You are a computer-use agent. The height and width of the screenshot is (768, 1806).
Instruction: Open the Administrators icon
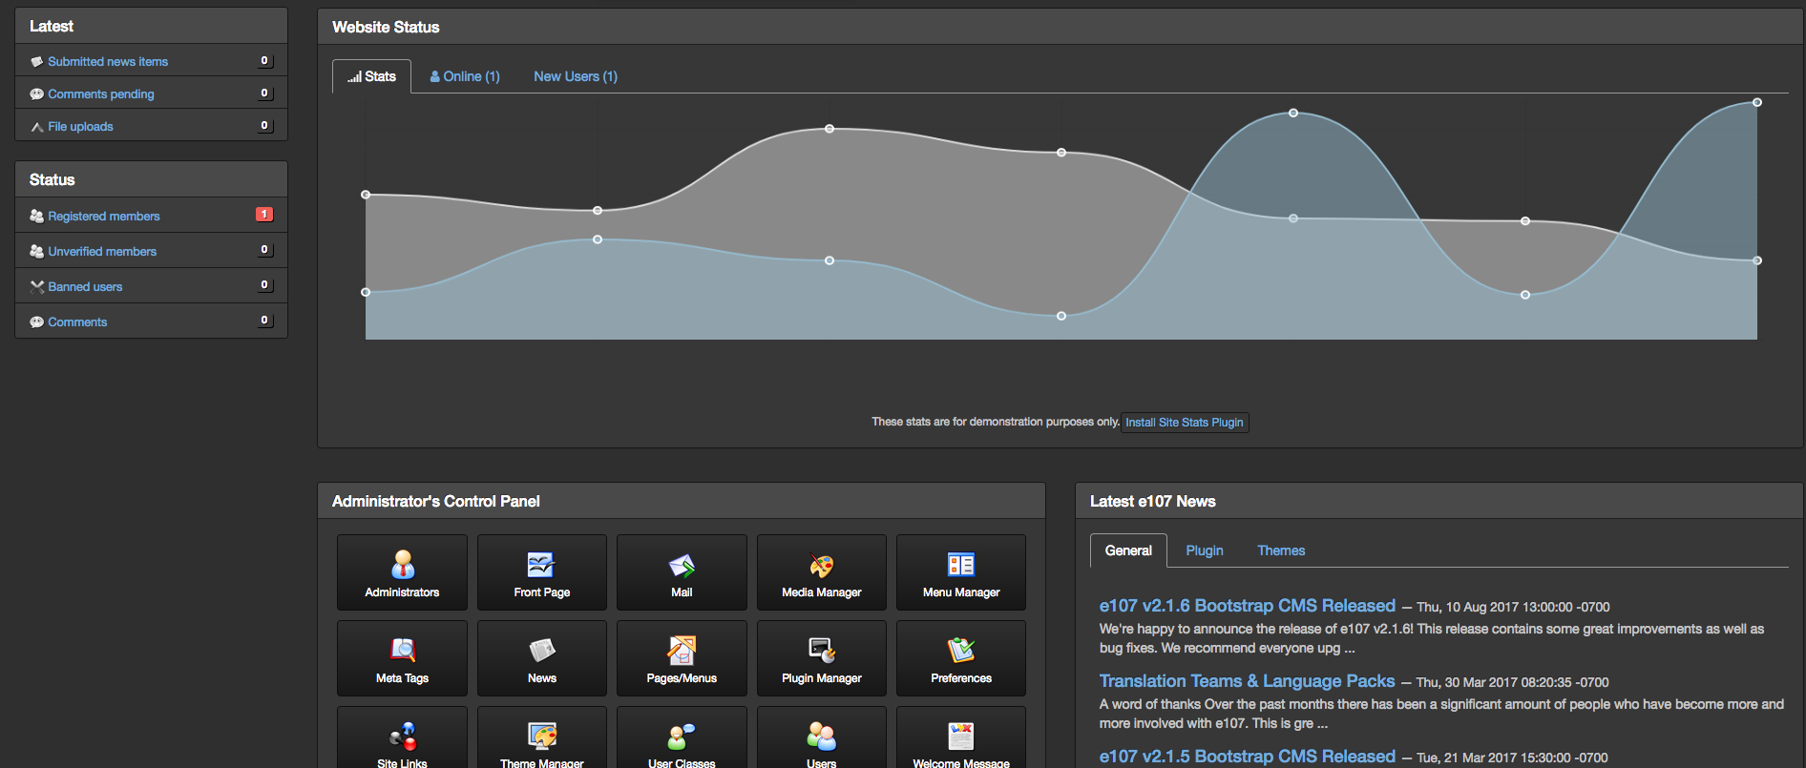pyautogui.click(x=402, y=572)
